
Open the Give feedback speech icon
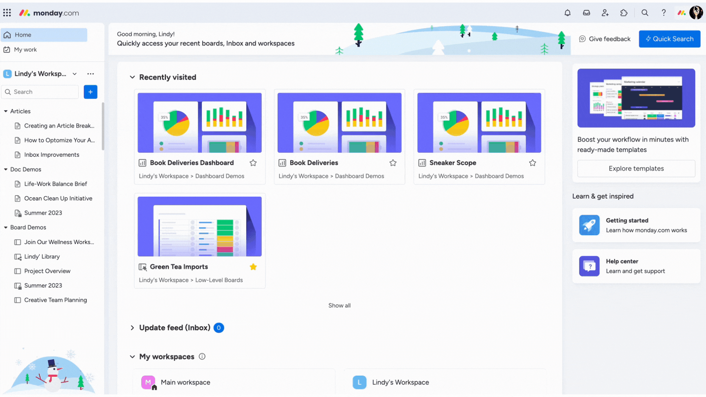tap(583, 39)
